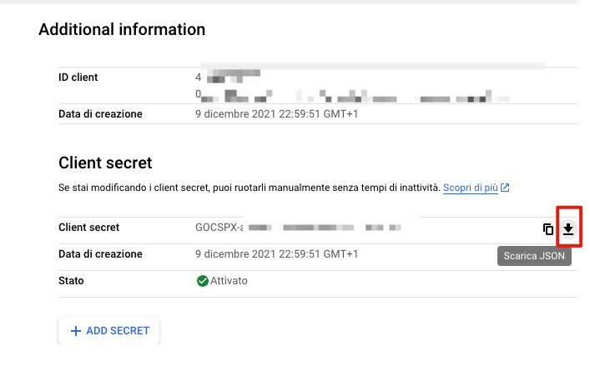The image size is (590, 386).
Task: Open the external-link icon beside Scopri di più
Action: (x=505, y=188)
